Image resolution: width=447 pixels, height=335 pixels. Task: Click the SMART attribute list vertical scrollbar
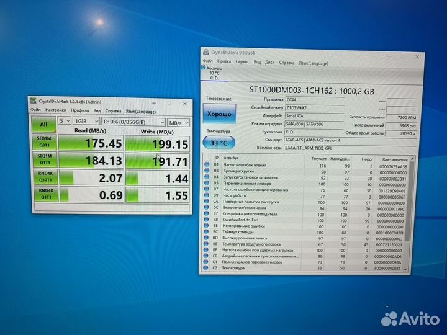tap(411, 201)
